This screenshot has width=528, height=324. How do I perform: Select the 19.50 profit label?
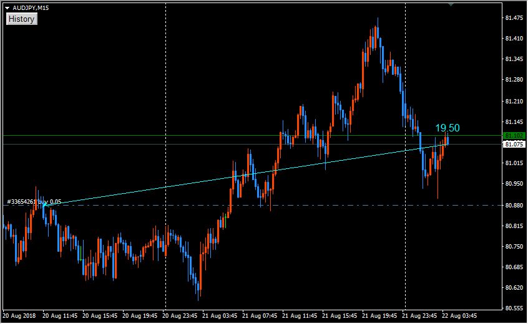coord(447,128)
